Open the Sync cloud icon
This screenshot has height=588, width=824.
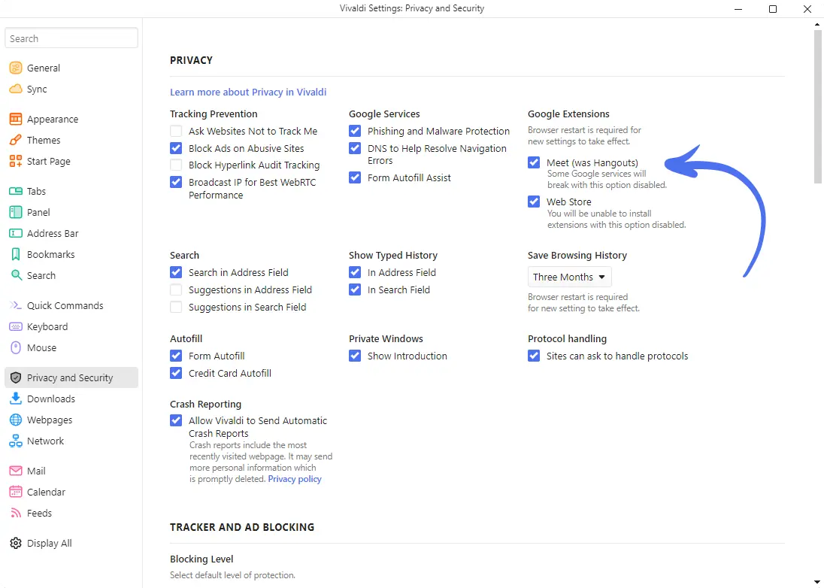click(15, 89)
